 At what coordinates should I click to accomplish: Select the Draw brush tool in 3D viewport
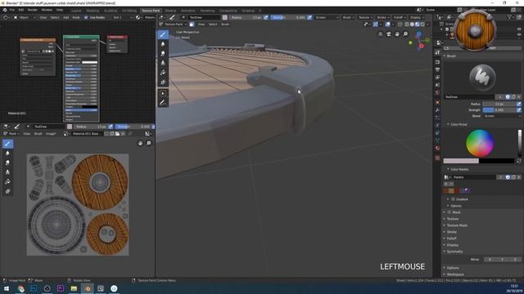click(163, 34)
